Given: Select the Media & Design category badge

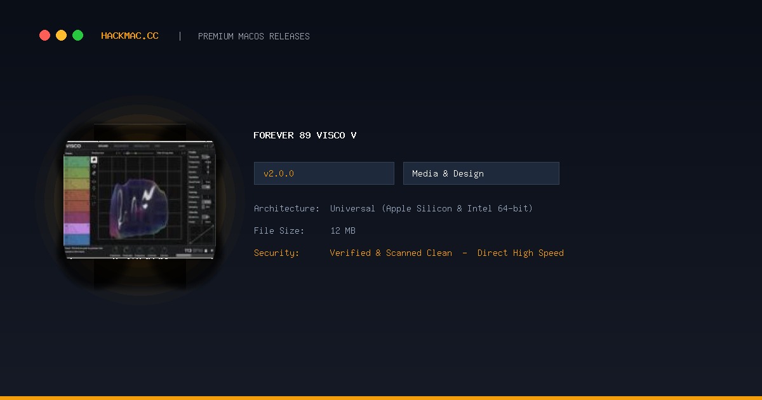Looking at the screenshot, I should click(481, 173).
